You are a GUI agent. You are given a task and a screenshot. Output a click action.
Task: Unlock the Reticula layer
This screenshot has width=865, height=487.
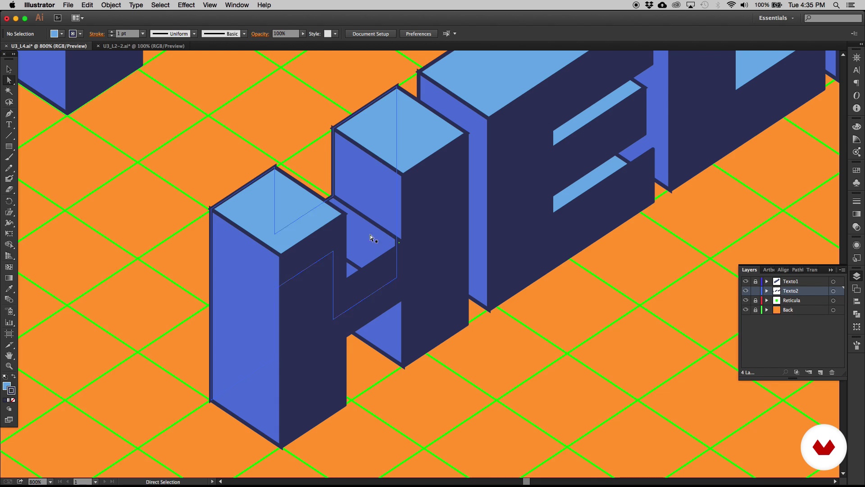tap(756, 300)
